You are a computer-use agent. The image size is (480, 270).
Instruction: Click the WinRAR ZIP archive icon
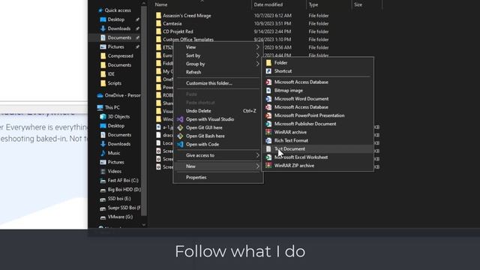268,165
